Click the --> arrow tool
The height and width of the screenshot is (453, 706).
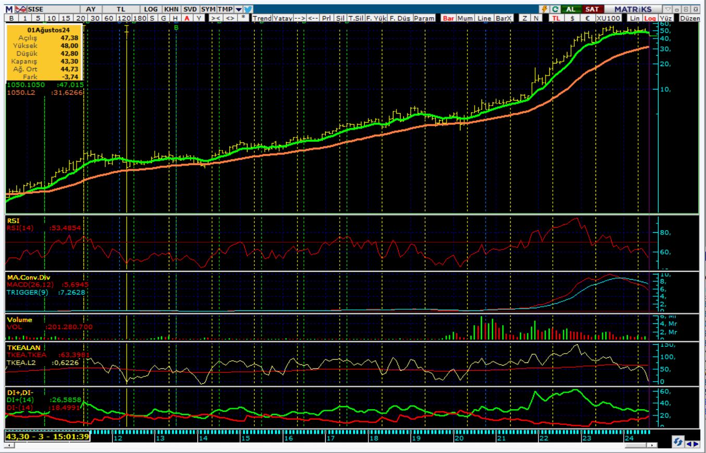pyautogui.click(x=300, y=18)
